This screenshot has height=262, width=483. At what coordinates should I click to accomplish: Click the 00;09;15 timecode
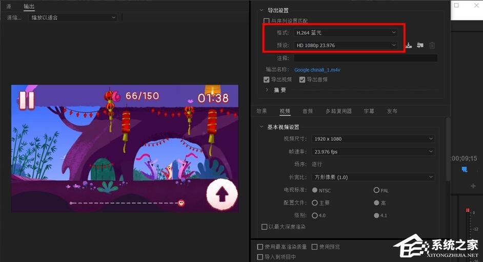point(464,159)
